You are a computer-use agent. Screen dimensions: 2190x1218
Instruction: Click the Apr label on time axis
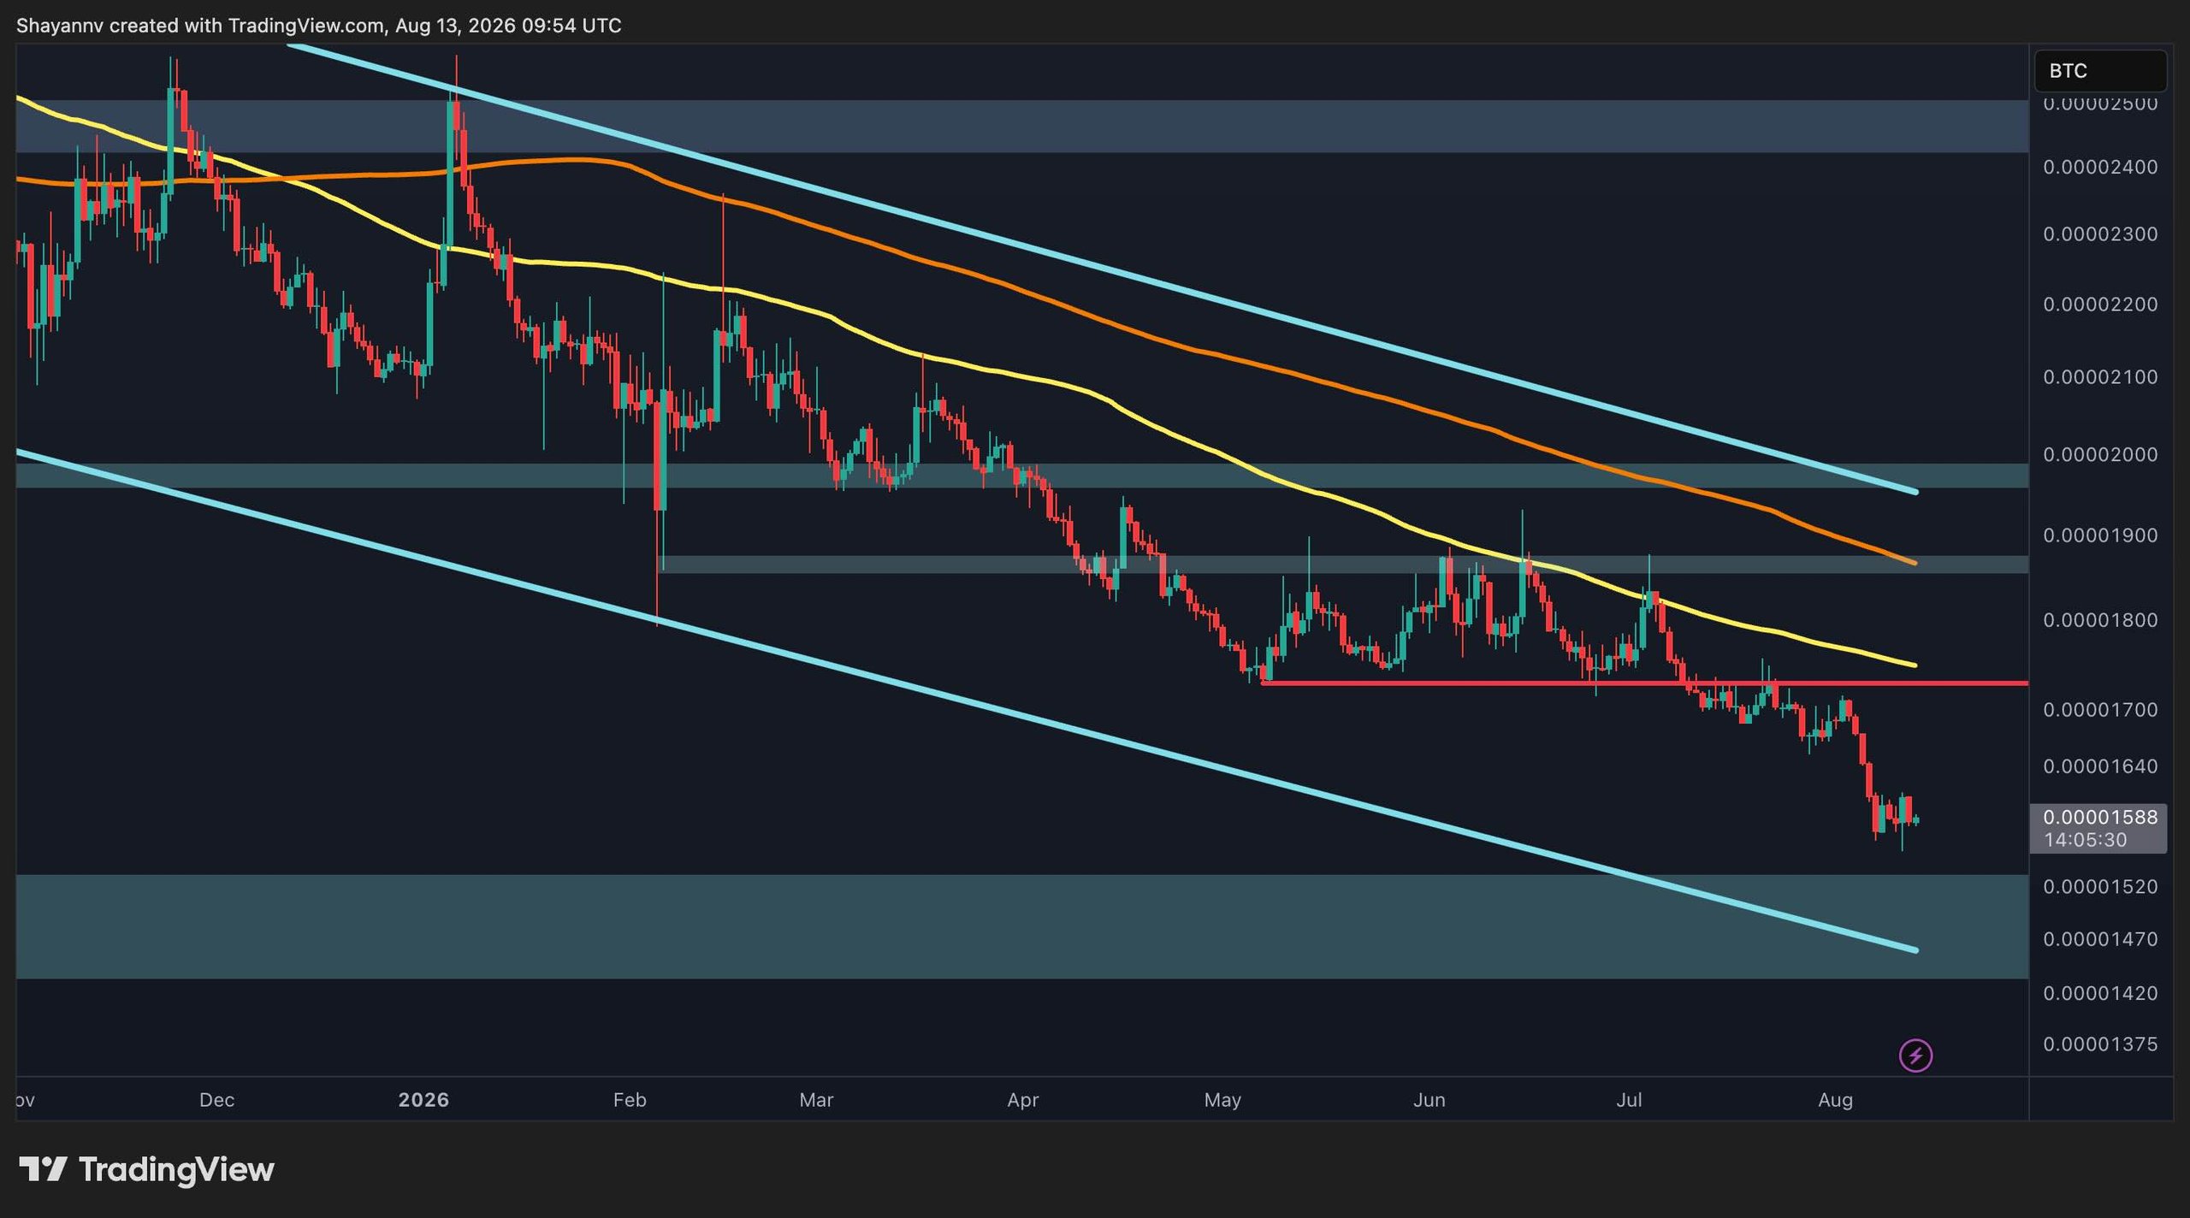[1022, 1100]
